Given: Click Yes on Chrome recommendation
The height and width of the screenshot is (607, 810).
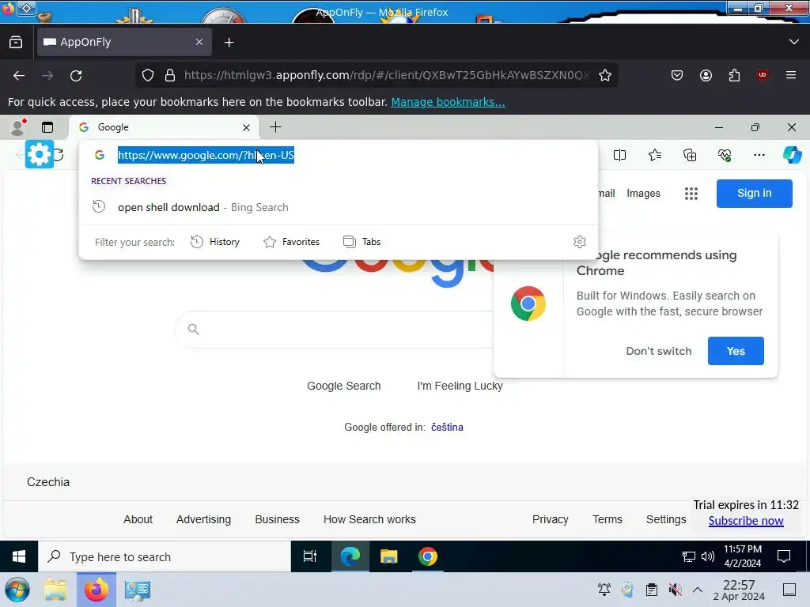Looking at the screenshot, I should pyautogui.click(x=736, y=351).
